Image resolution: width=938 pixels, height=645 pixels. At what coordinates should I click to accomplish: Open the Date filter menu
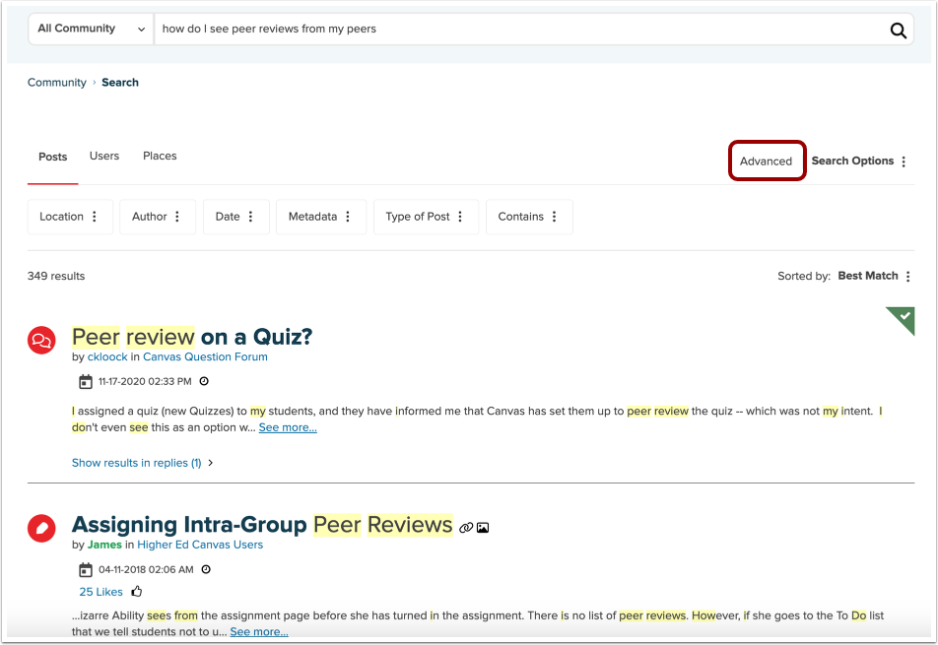pyautogui.click(x=235, y=217)
